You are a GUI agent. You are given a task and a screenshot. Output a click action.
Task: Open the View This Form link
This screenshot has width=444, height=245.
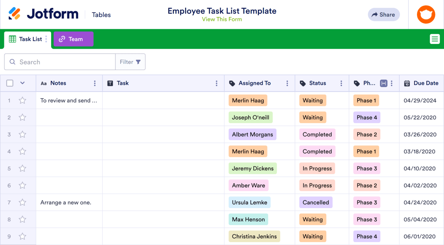(222, 19)
